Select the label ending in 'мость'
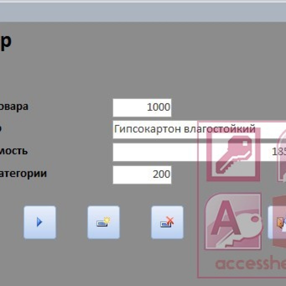This screenshot has height=286, width=286. [x=14, y=151]
